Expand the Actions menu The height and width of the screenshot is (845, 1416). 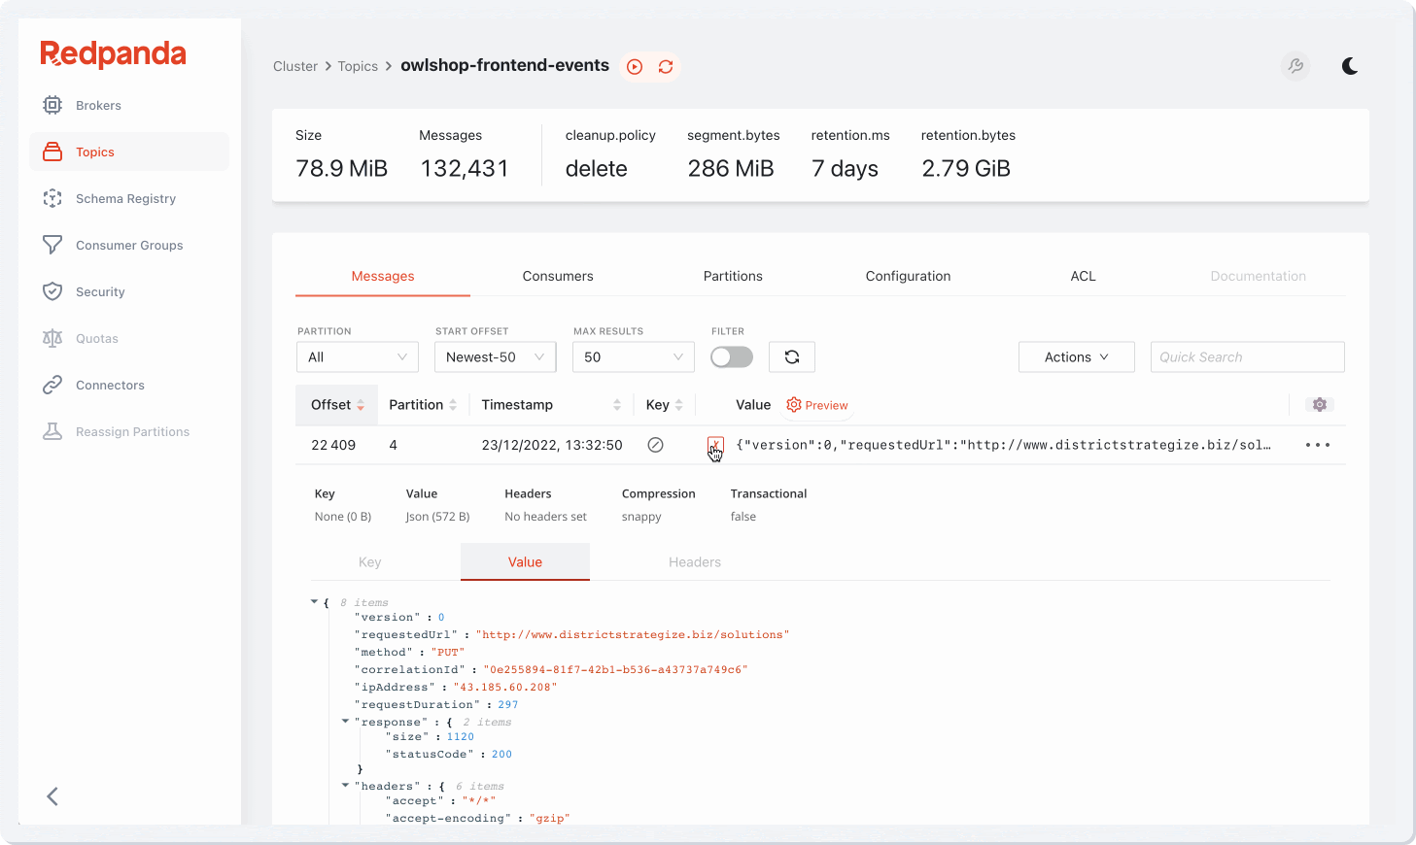click(x=1076, y=356)
